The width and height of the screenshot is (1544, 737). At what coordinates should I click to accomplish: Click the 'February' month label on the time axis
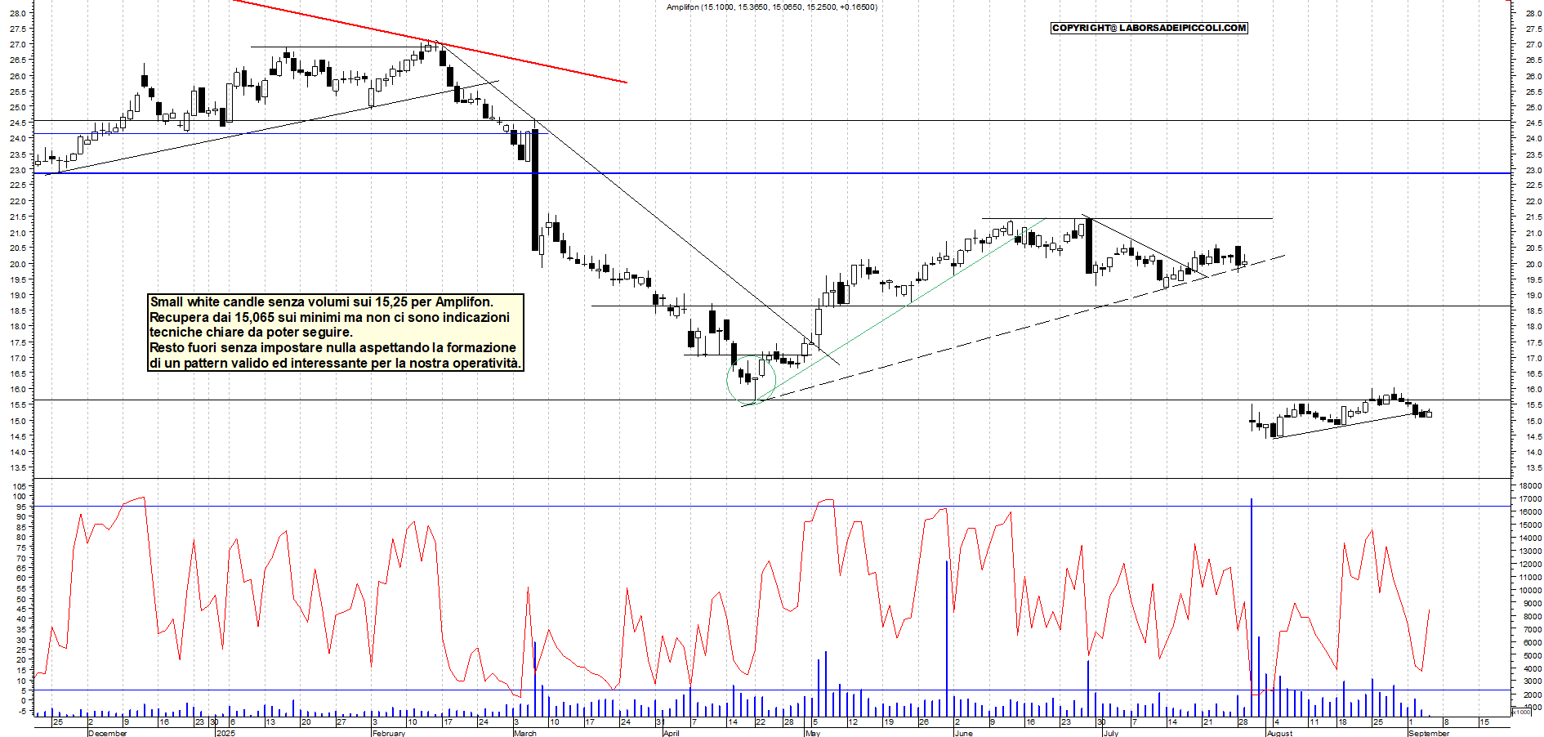(388, 733)
